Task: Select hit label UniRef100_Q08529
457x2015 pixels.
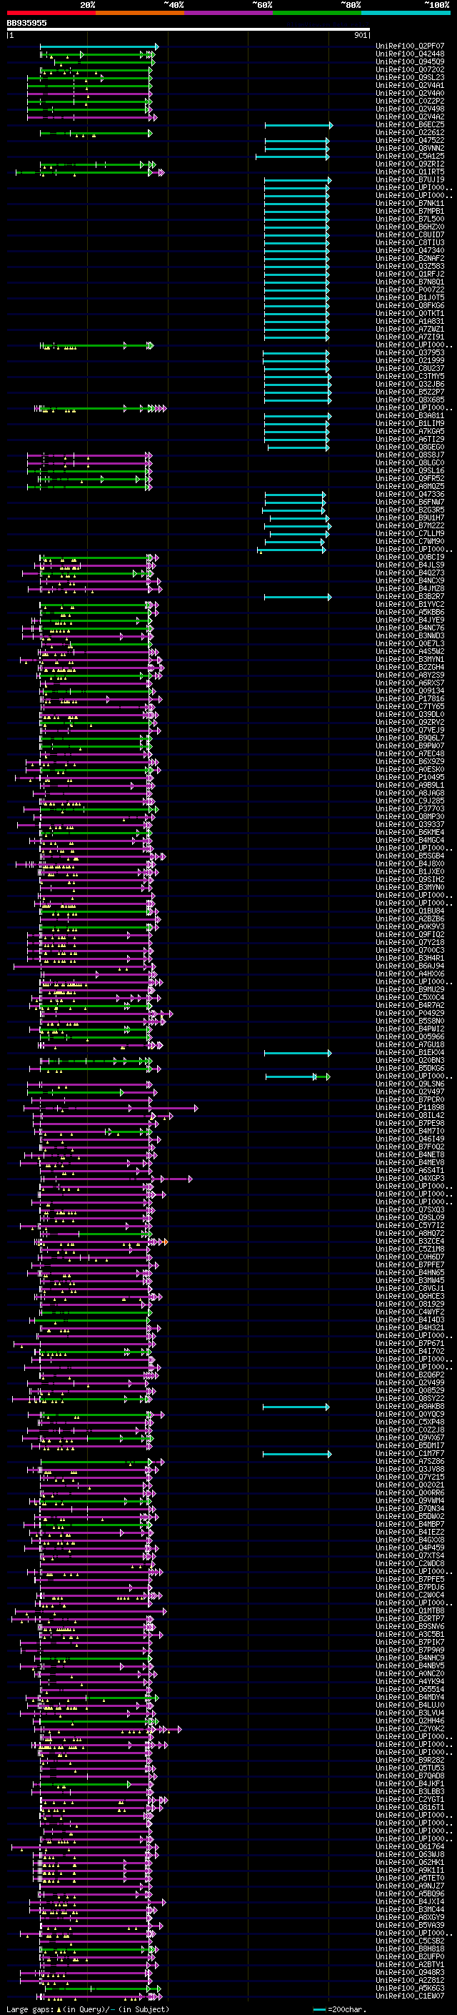Action: [410, 1391]
